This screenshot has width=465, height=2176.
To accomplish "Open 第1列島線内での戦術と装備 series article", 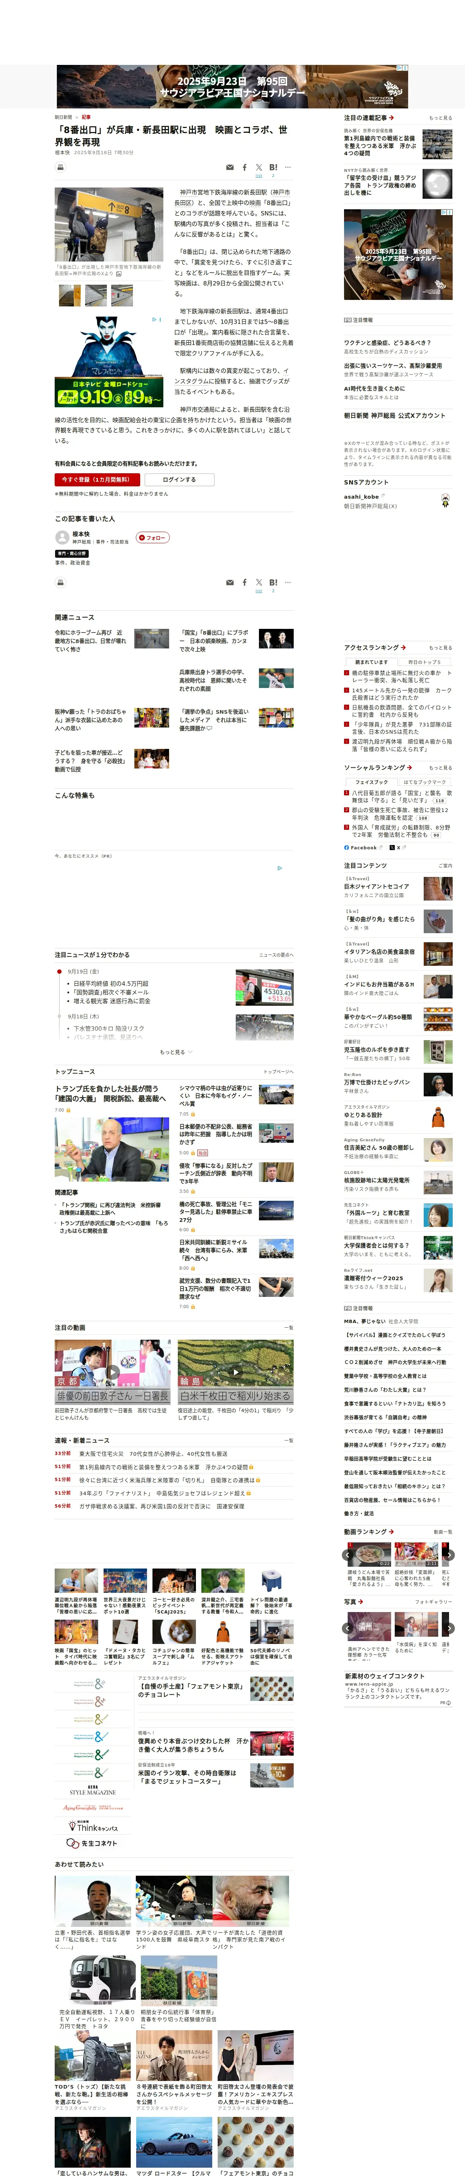I will tap(381, 145).
